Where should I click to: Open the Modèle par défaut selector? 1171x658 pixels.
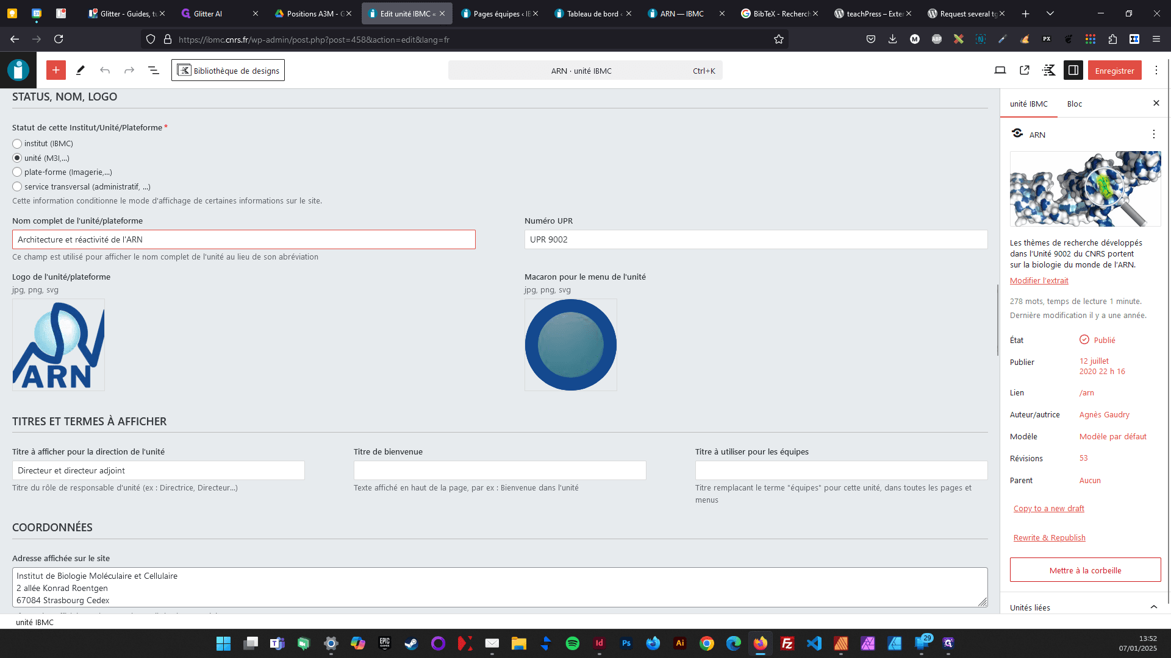click(x=1112, y=436)
